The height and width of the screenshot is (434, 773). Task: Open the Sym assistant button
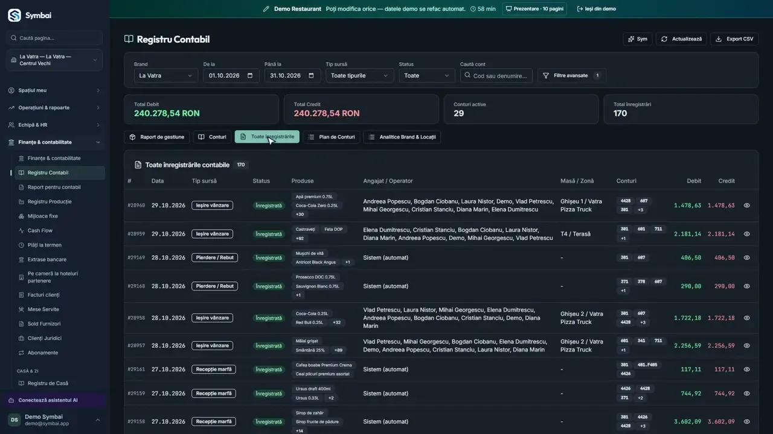tap(637, 39)
